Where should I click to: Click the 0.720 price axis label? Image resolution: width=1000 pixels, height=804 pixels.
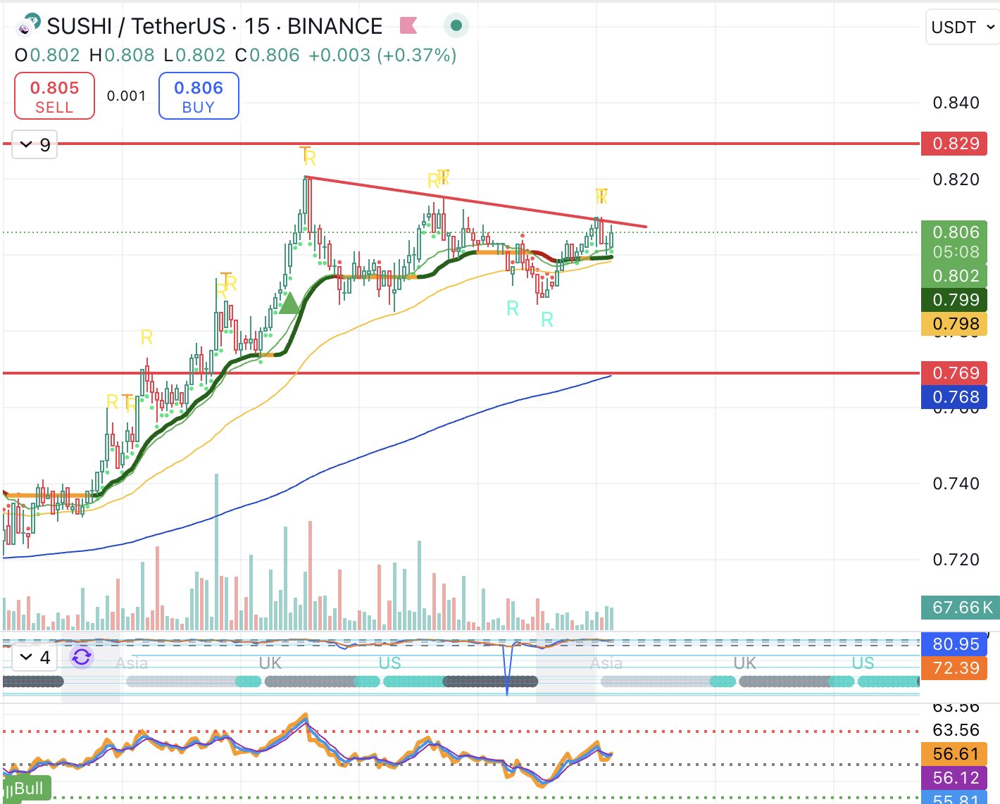tap(956, 560)
